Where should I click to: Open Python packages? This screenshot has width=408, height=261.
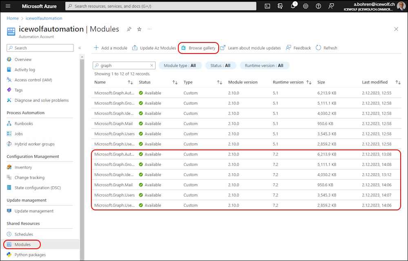pos(30,255)
